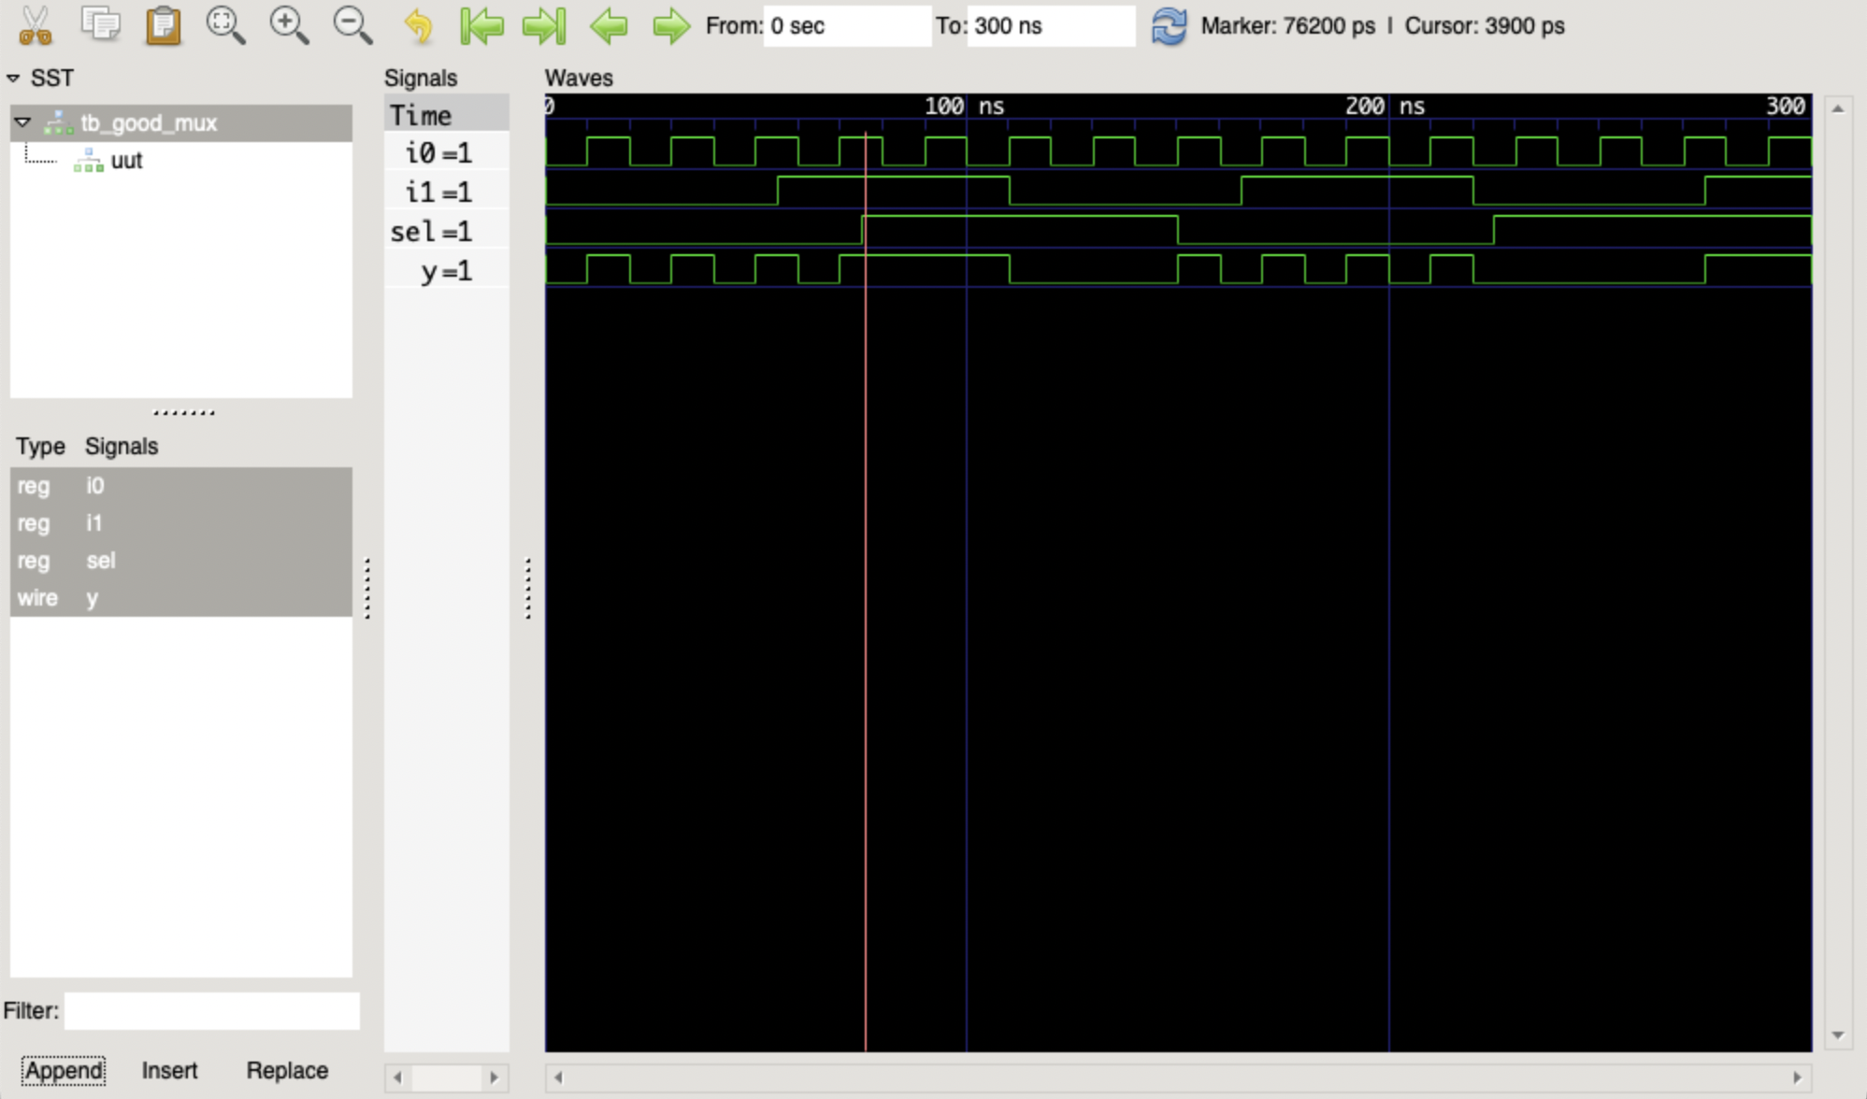Select the uut module in tree
1867x1099 pixels.
click(x=126, y=161)
